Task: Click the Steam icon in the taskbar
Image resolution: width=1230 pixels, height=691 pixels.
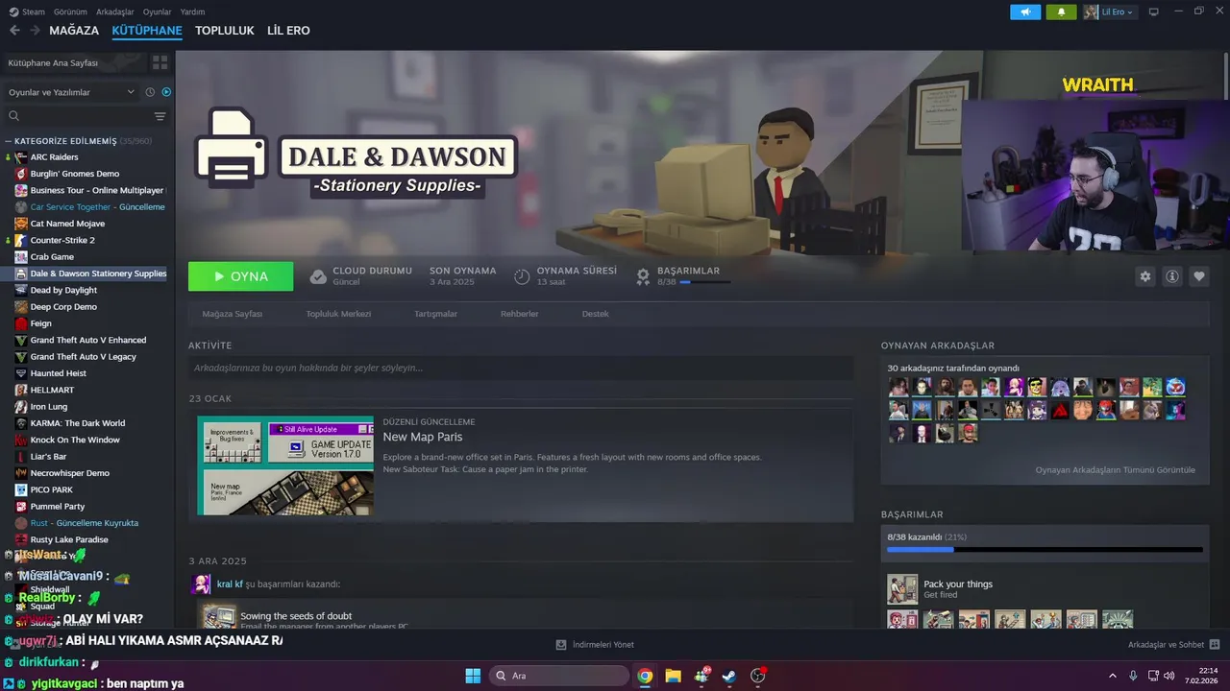Action: coord(729,676)
